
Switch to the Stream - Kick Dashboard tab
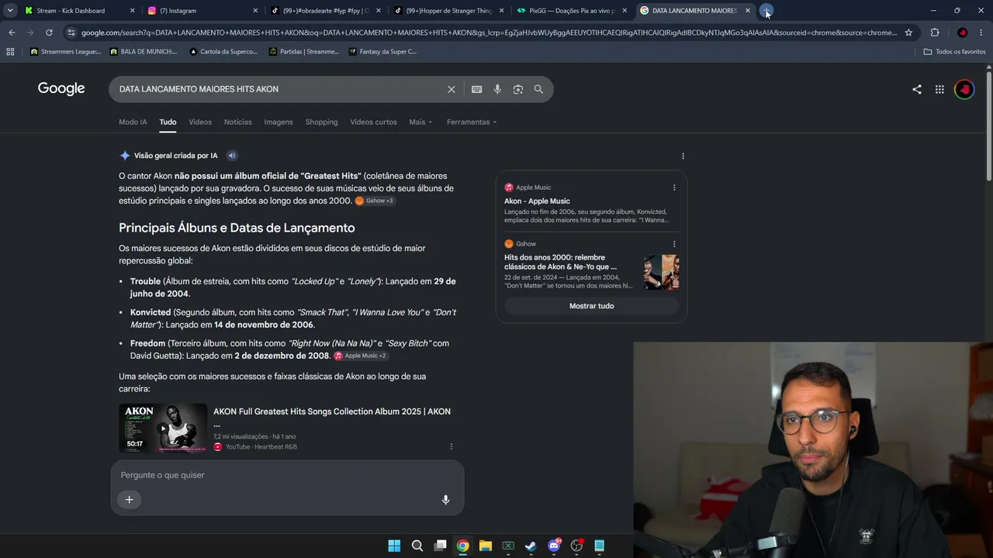coord(78,11)
